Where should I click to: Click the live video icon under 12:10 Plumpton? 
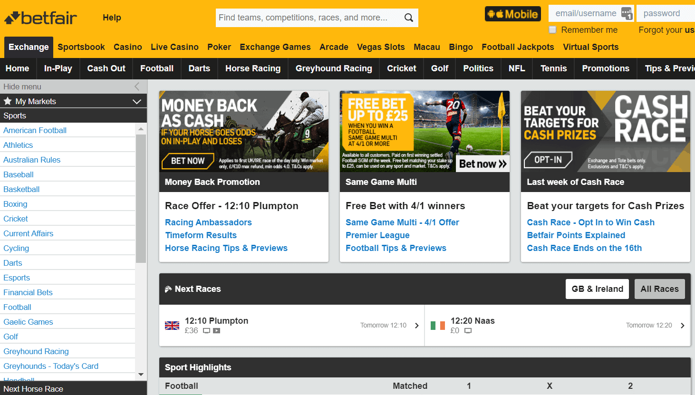(217, 331)
